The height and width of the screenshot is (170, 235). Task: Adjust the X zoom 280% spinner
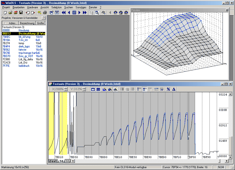pyautogui.click(x=66, y=89)
